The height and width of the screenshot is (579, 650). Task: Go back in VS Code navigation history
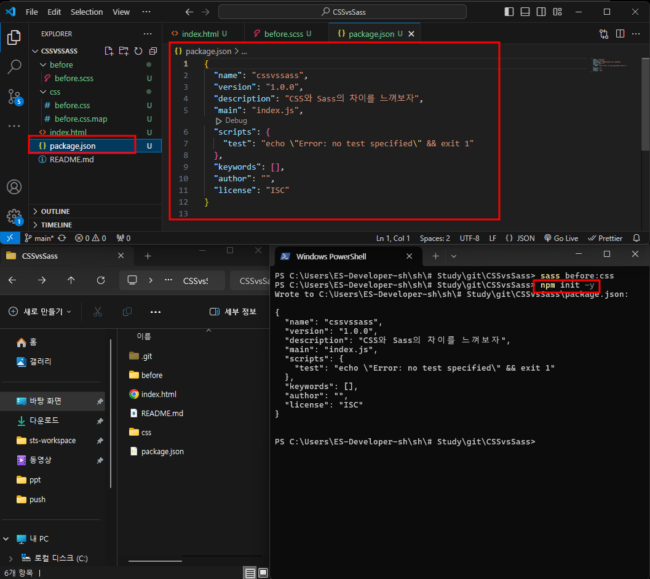pyautogui.click(x=189, y=12)
